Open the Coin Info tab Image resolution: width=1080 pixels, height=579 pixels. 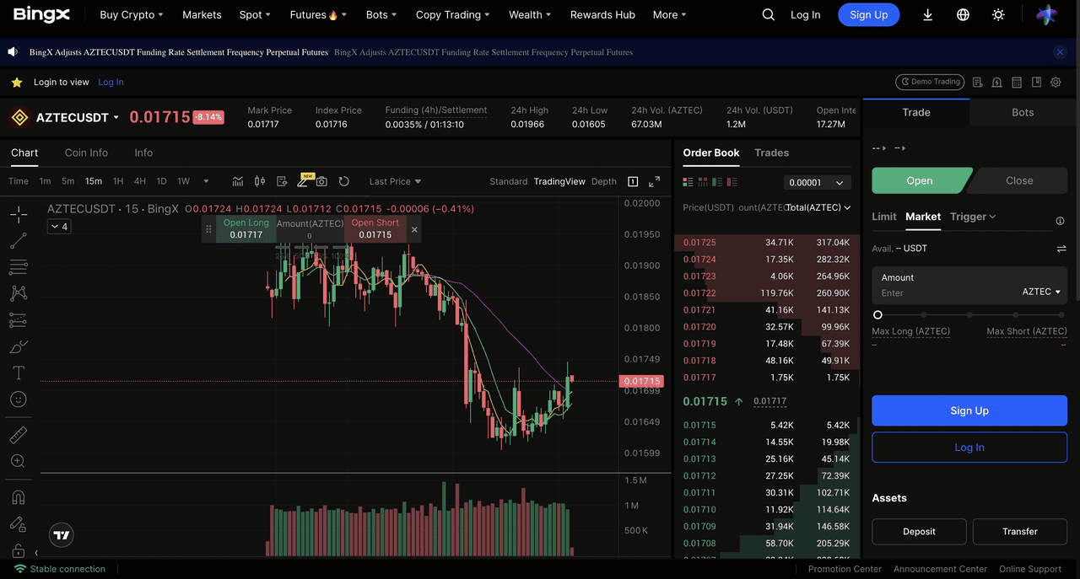coord(86,153)
